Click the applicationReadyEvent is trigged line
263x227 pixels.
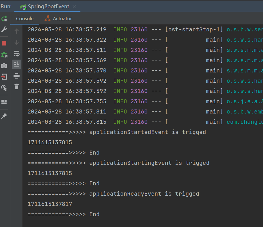pos(113,194)
